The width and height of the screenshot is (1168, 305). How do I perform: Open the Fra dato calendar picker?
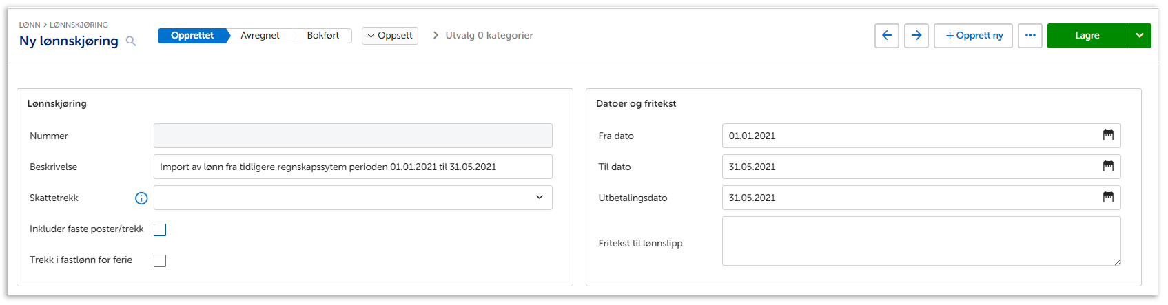(1108, 136)
